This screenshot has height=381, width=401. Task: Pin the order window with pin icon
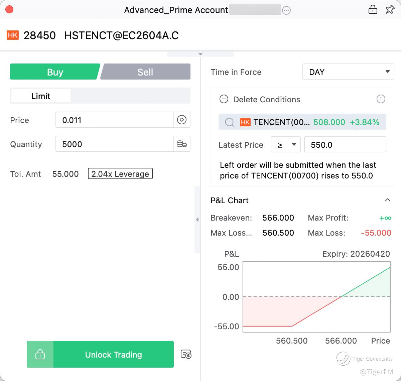(x=390, y=10)
